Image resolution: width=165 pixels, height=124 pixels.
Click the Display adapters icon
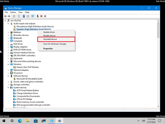(x=11, y=47)
